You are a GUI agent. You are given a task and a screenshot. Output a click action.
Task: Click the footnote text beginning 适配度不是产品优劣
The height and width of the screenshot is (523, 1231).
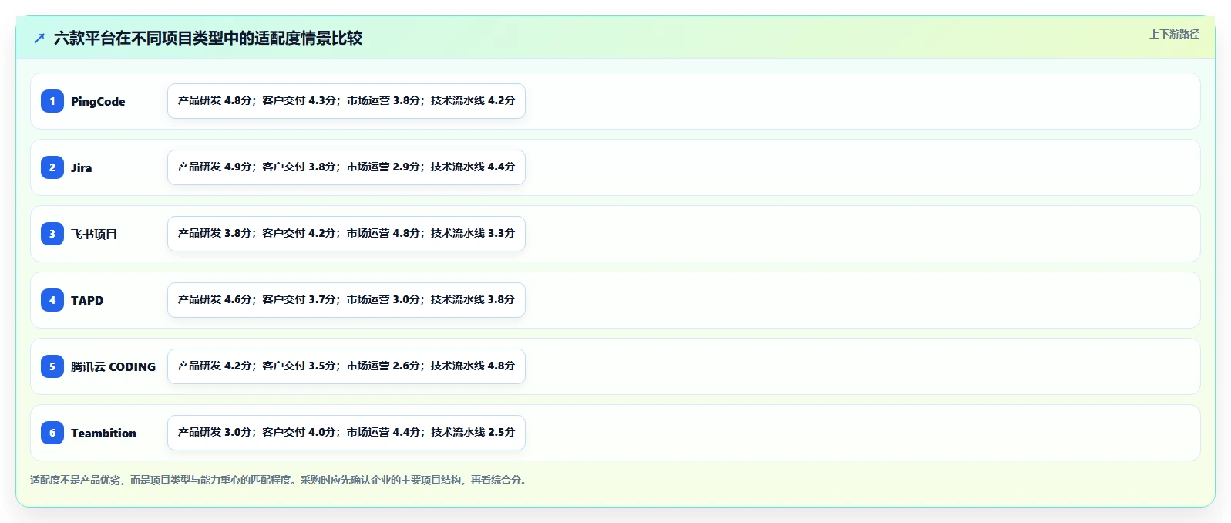click(x=279, y=480)
